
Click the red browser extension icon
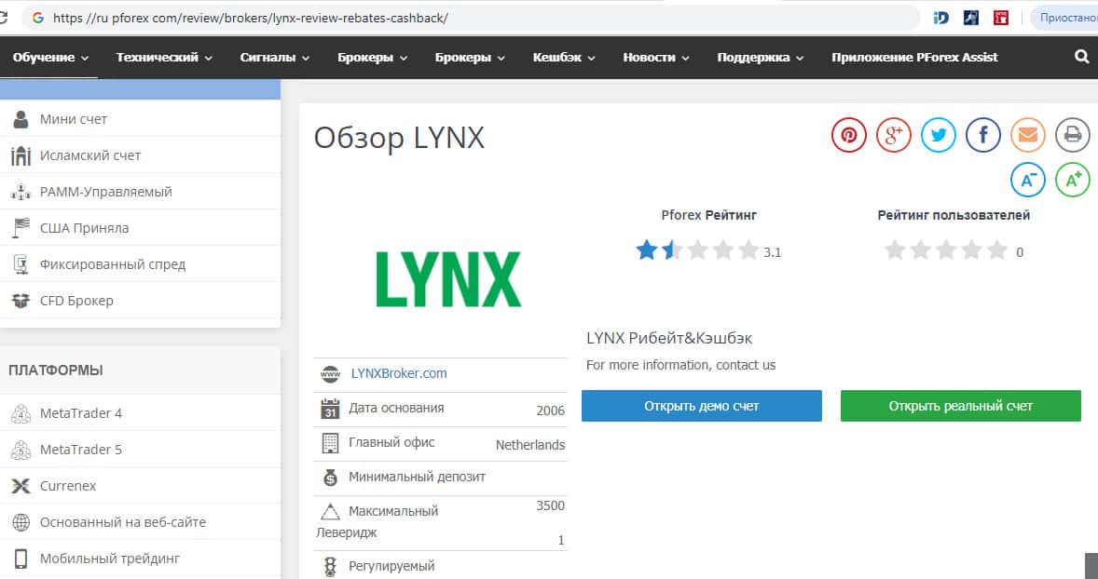pyautogui.click(x=1001, y=18)
